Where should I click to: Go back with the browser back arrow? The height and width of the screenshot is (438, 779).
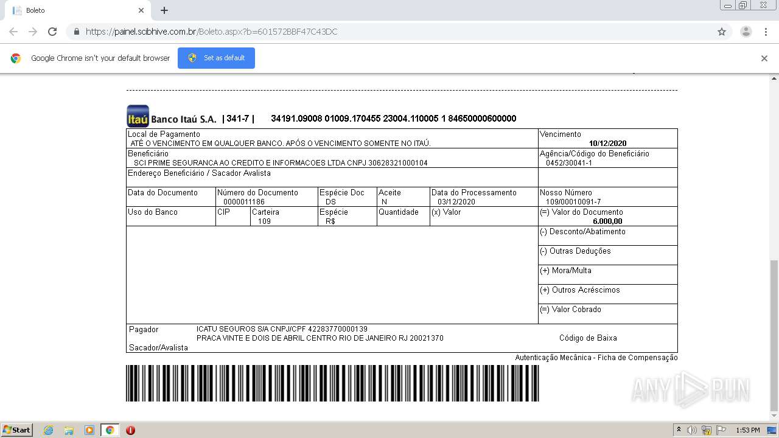coord(13,32)
